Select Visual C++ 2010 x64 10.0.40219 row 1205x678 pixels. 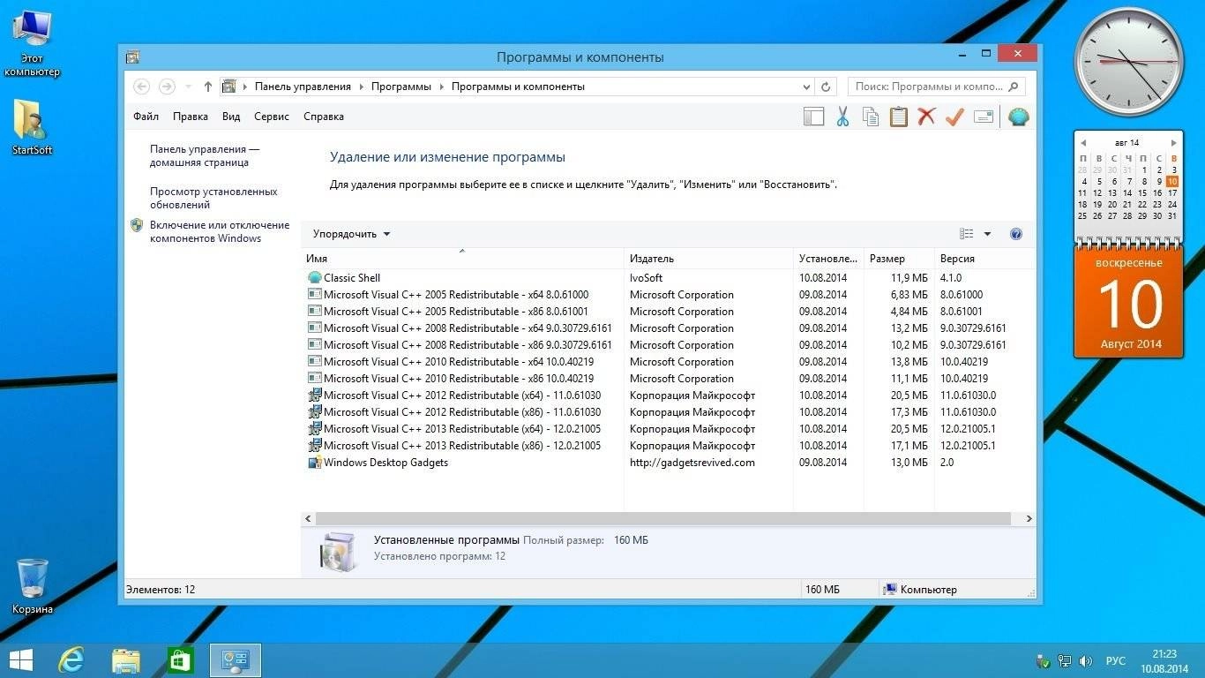[x=668, y=362]
